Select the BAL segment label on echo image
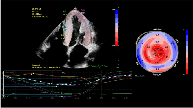Image resolution: width=193 pixels, height=108 pixels. click(93, 39)
